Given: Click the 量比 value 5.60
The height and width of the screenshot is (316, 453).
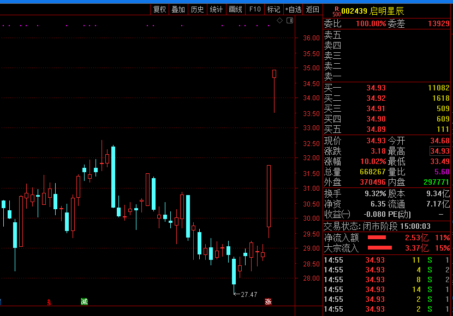Looking at the screenshot, I should click(x=442, y=172).
